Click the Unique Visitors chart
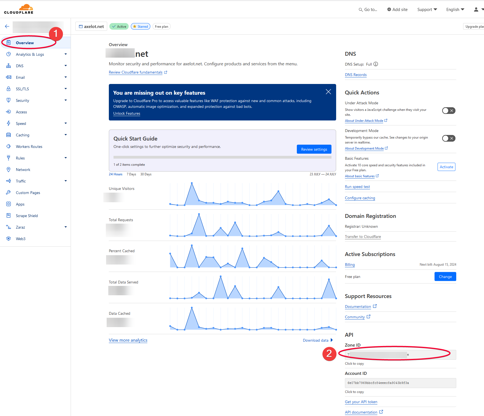Image resolution: width=484 pixels, height=416 pixels. pyautogui.click(x=253, y=194)
